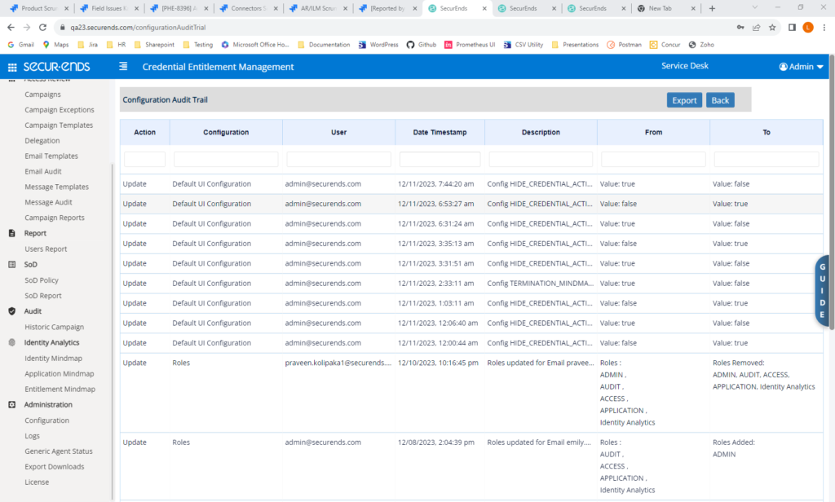The image size is (835, 502).
Task: Click the Back button in audit trail header
Action: (x=720, y=100)
